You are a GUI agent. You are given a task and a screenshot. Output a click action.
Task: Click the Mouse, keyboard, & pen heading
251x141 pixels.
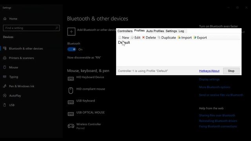[88, 70]
